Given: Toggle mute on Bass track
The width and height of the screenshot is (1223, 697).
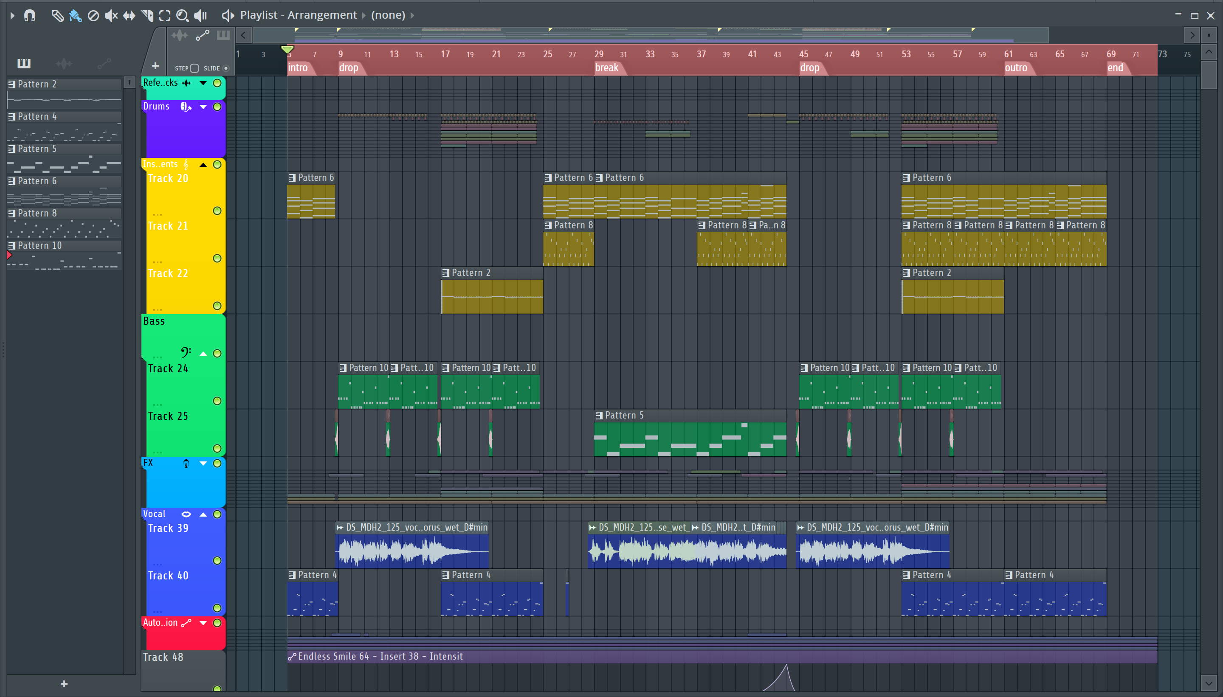Looking at the screenshot, I should (217, 353).
